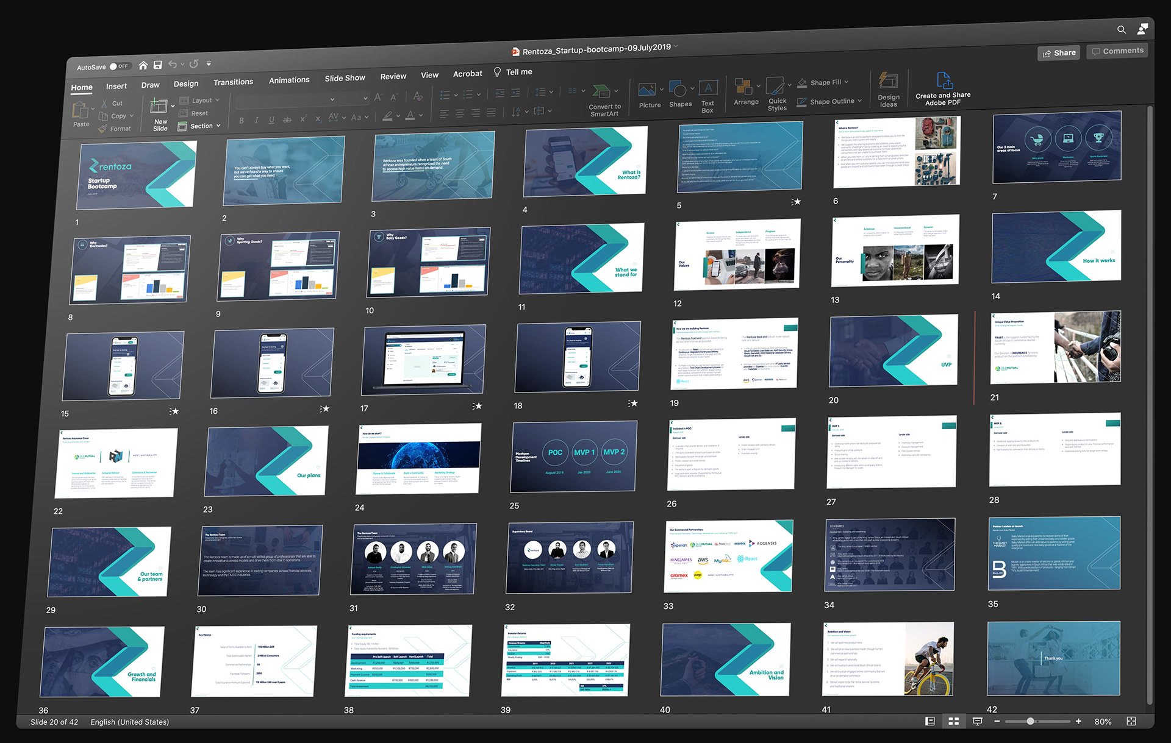Toggle strikethrough formatting
1171x743 pixels.
pos(287,119)
